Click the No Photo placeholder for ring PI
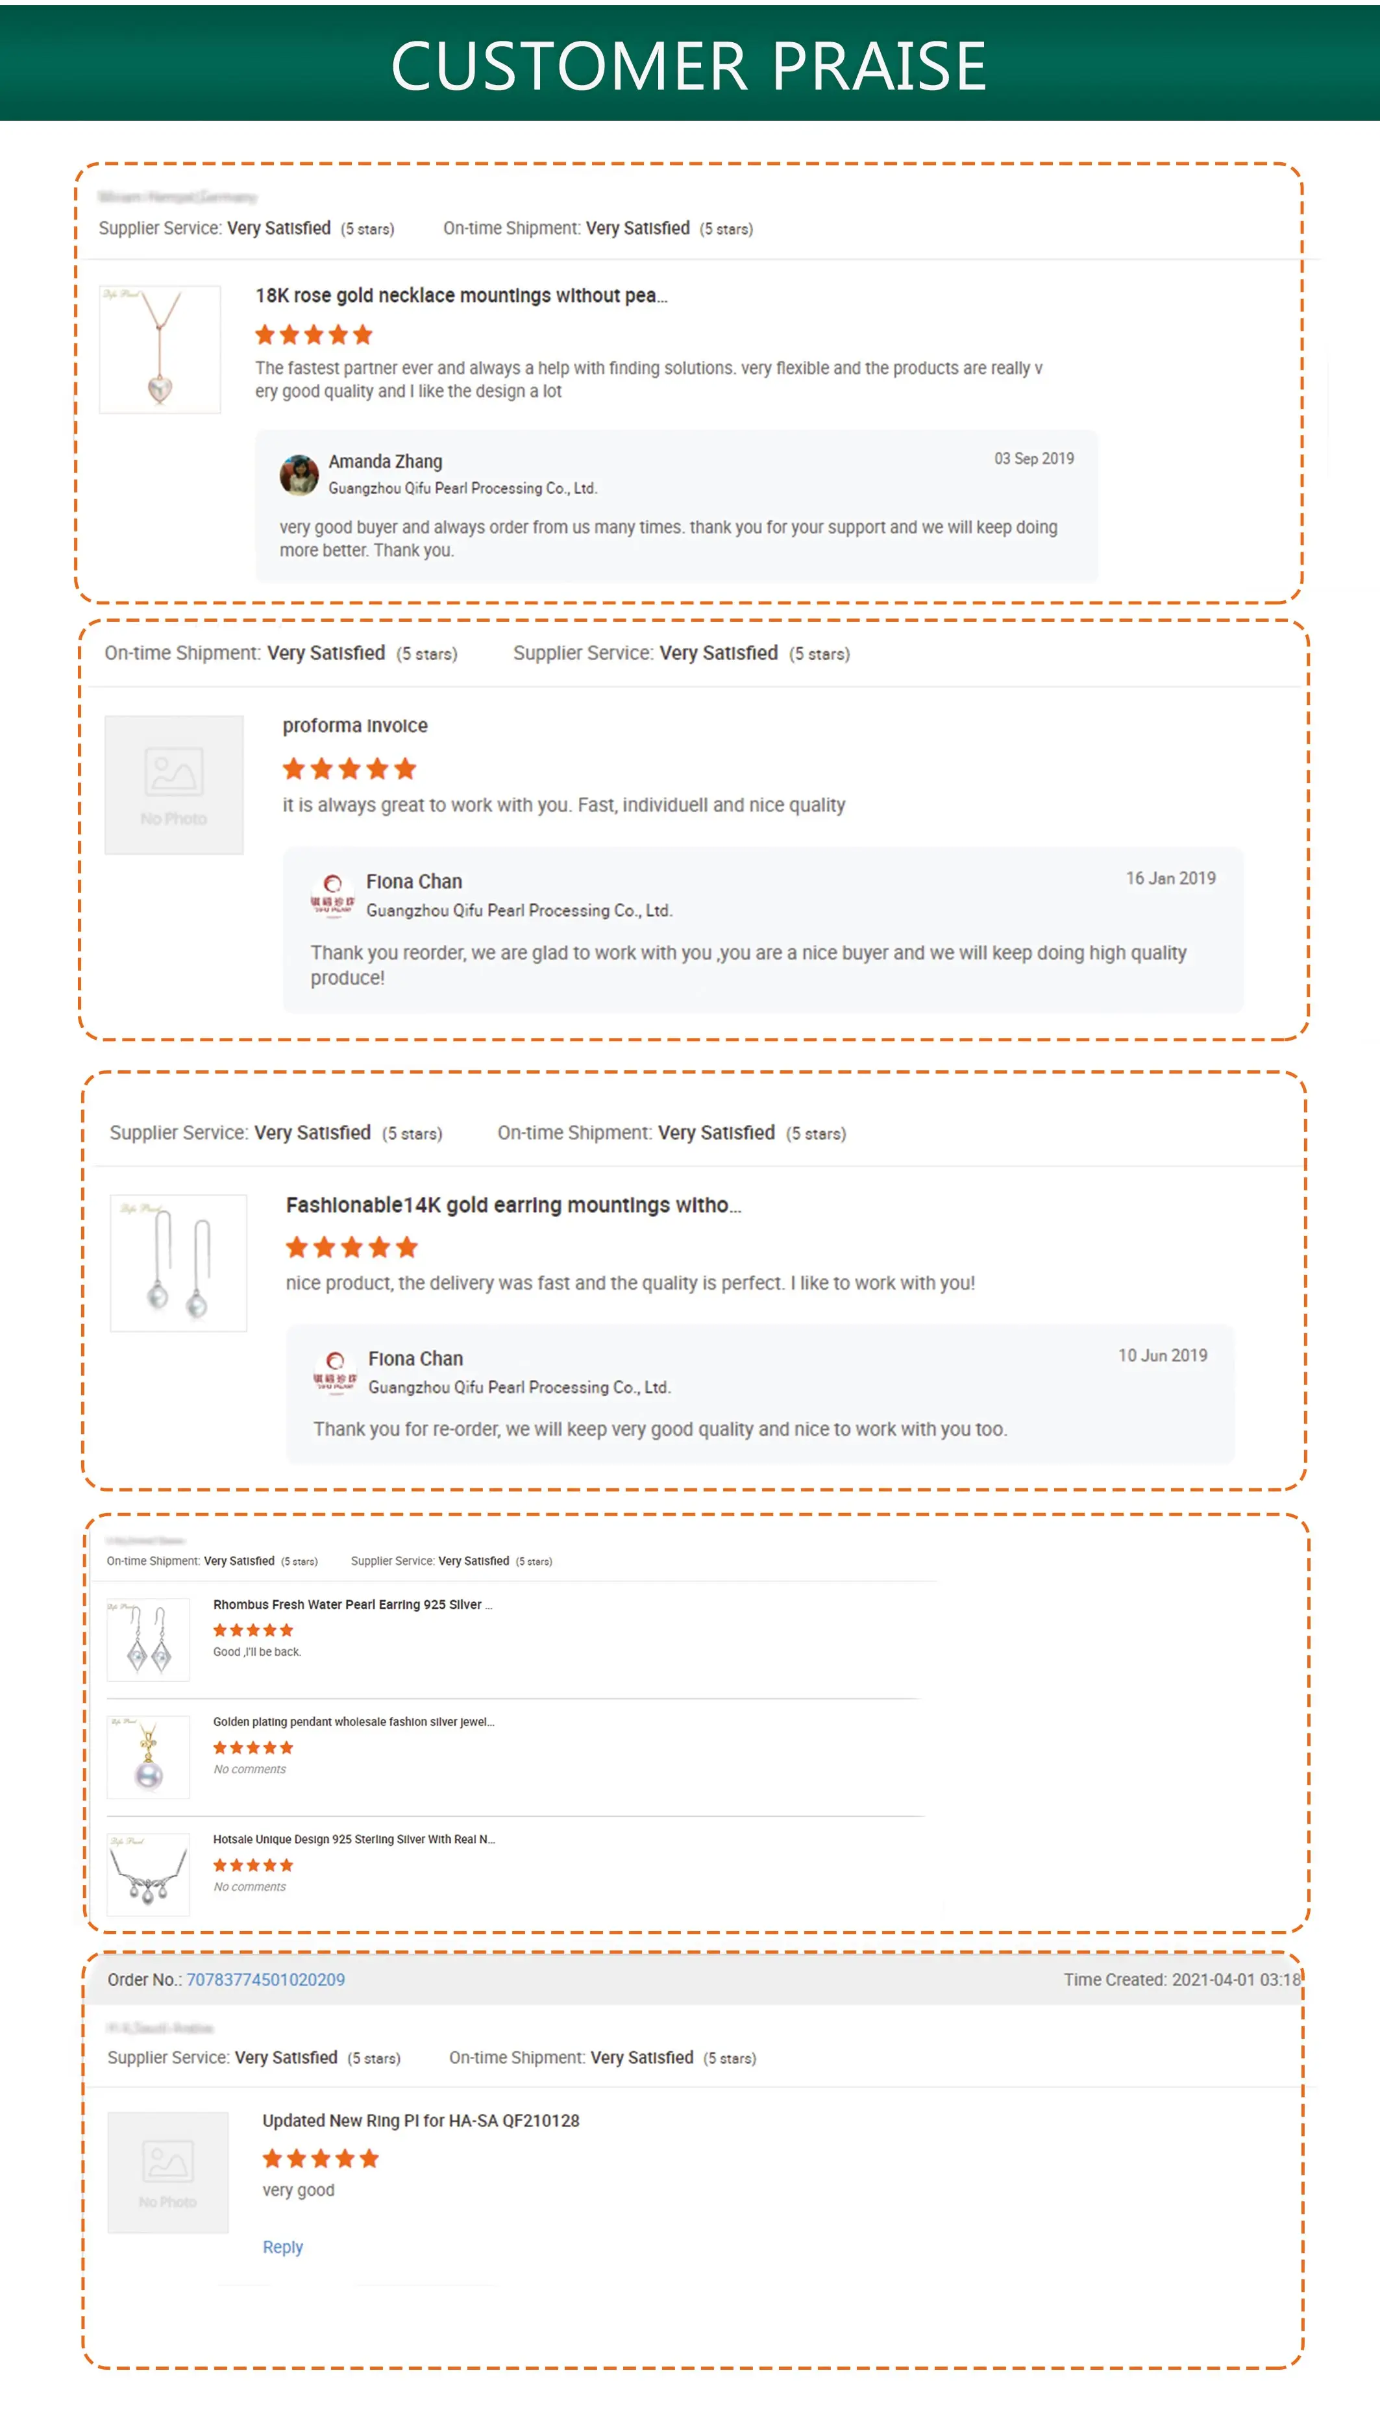The height and width of the screenshot is (2412, 1380). 167,2172
